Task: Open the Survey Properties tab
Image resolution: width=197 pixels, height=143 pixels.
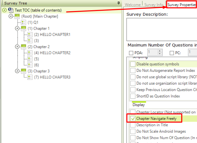Action: click(x=182, y=5)
